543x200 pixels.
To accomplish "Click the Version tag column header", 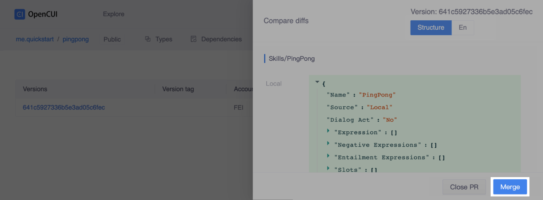I will pyautogui.click(x=178, y=89).
